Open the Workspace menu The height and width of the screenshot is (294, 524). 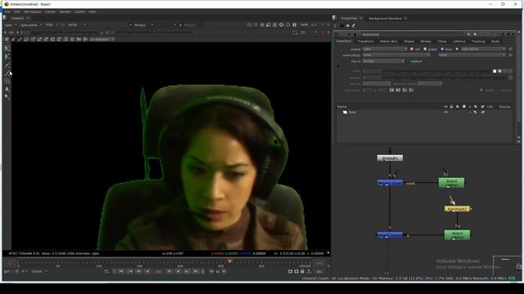tap(33, 11)
